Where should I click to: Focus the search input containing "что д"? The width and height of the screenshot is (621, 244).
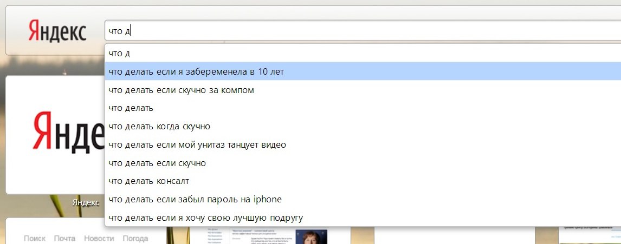[x=363, y=31]
